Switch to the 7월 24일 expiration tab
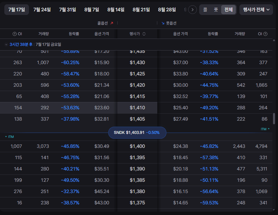 click(x=42, y=10)
